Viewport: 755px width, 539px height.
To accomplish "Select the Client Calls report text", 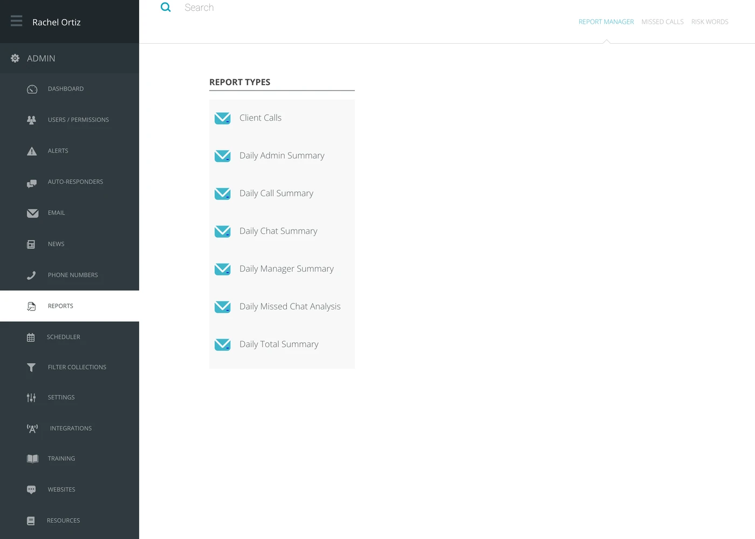I will click(x=260, y=118).
